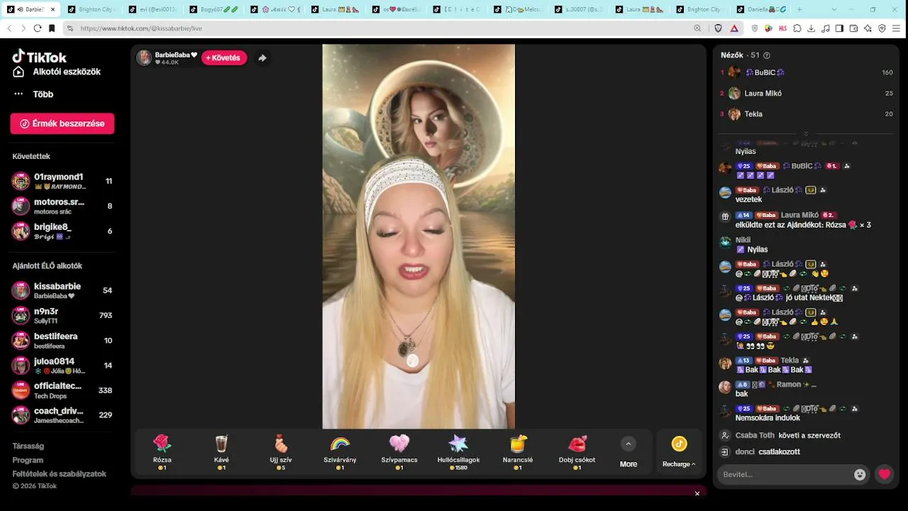
Task: Open Alkotói eszközök in sidebar
Action: 57,72
